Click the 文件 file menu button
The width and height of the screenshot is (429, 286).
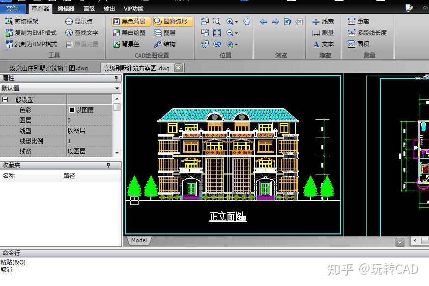tap(13, 8)
